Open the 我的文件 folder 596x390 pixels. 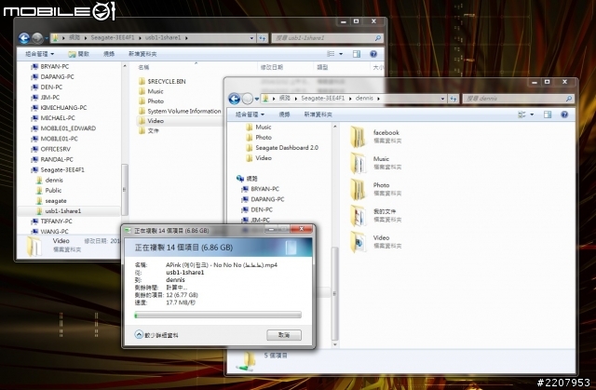(x=358, y=215)
